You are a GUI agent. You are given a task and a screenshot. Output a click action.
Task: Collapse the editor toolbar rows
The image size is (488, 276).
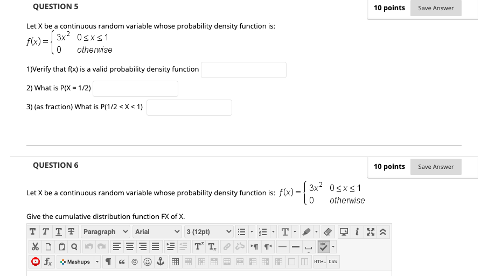click(383, 232)
